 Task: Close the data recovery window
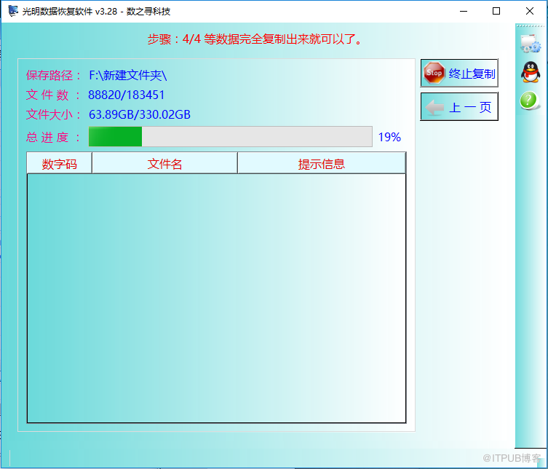point(530,11)
